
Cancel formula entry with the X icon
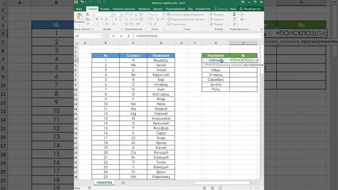click(114, 36)
